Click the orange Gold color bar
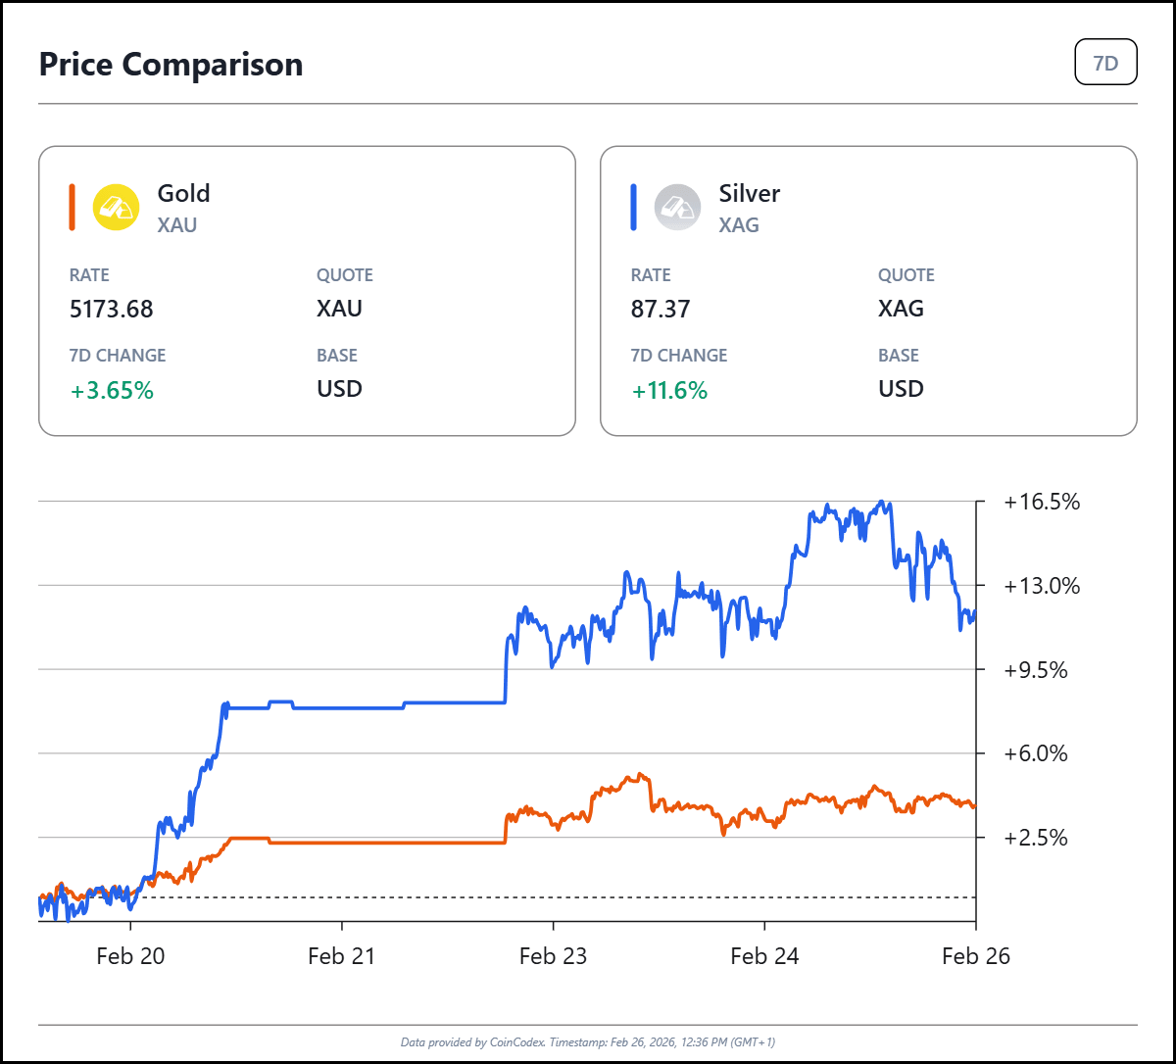The width and height of the screenshot is (1176, 1064). pos(72,208)
